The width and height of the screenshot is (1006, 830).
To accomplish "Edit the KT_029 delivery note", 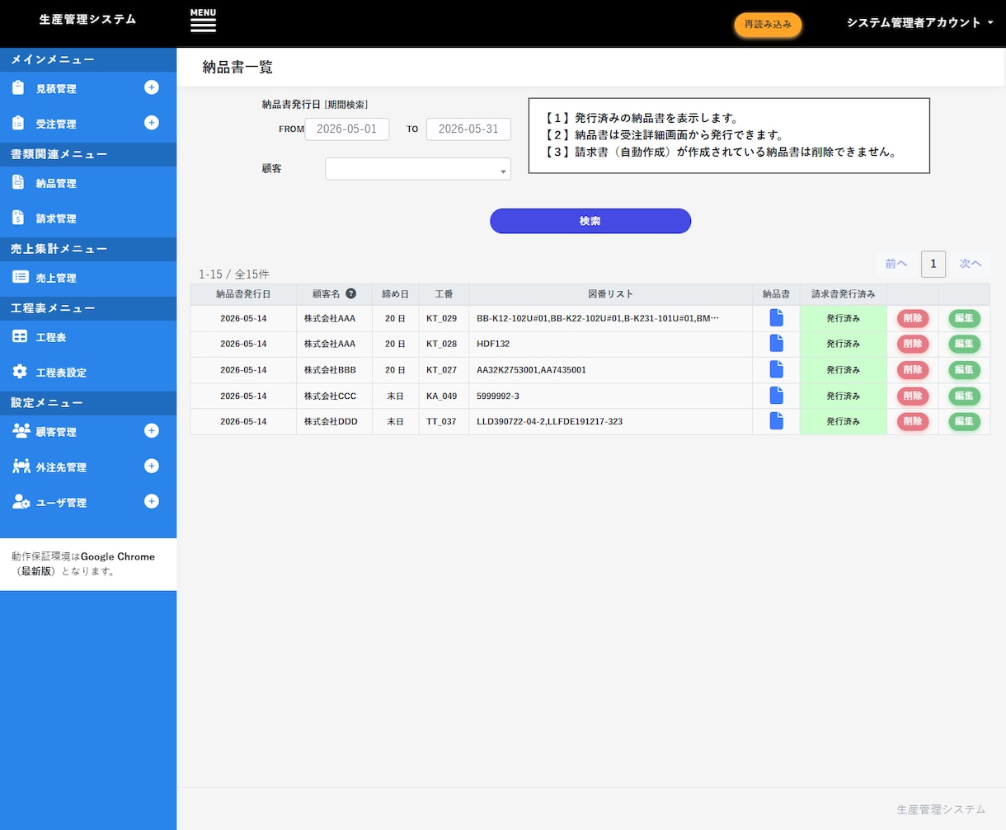I will (x=964, y=318).
